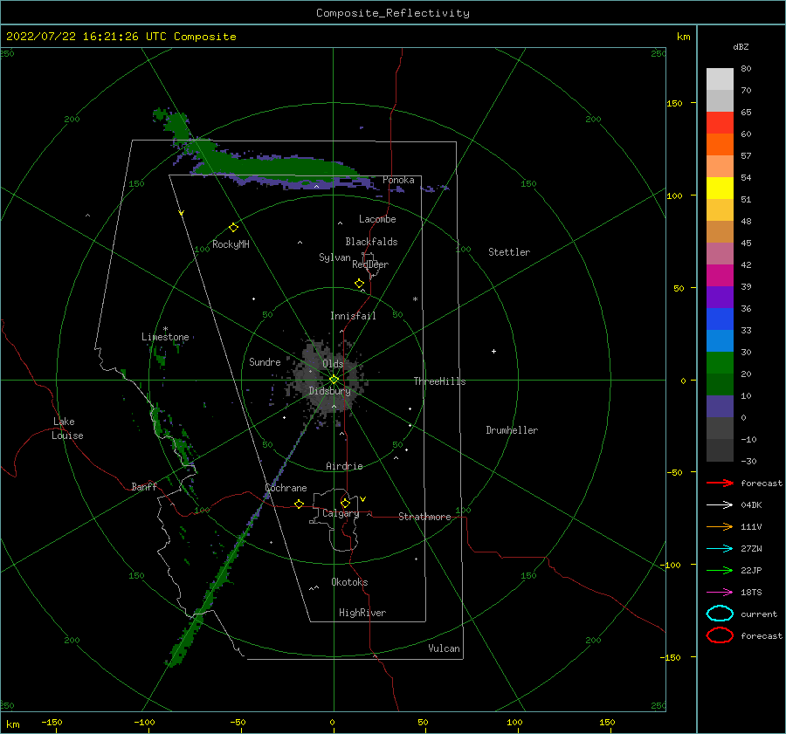
Task: Select the light blue swatch in dBZ scale
Action: coord(720,341)
